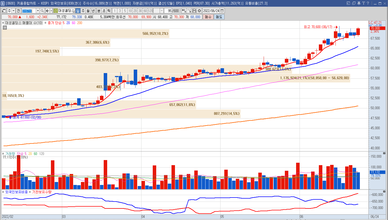Click the candle count field showing 95
Screen dimensions: 388x220
coord(167,11)
